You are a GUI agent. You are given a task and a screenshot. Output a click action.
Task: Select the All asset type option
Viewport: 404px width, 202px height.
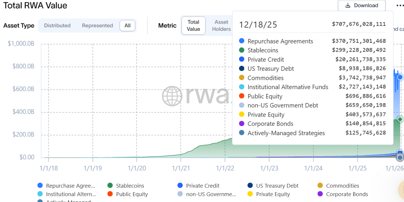127,26
